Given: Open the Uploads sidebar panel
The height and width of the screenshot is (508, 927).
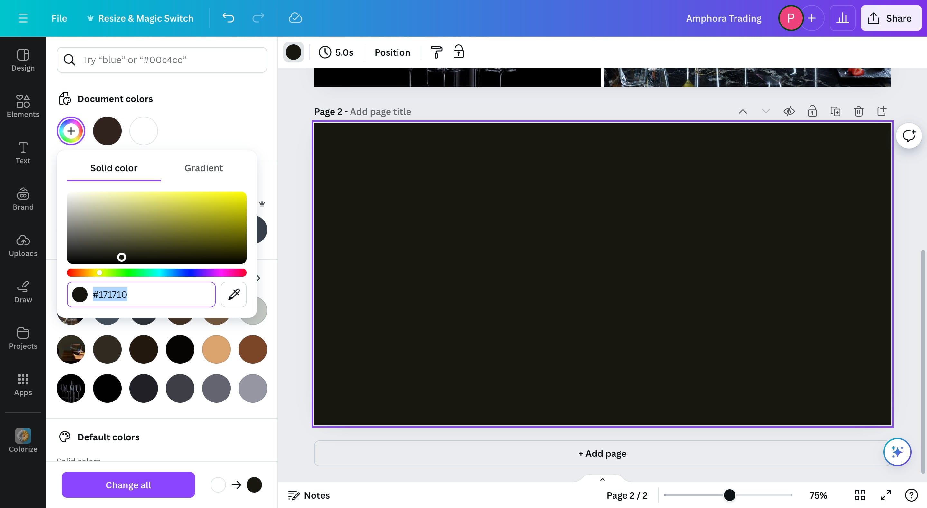Looking at the screenshot, I should [23, 245].
